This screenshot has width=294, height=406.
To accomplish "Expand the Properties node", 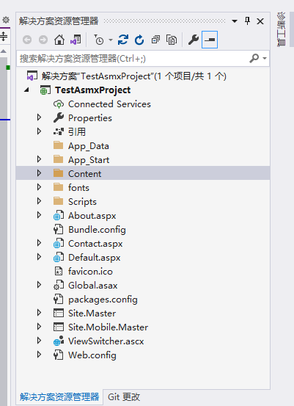I will 40,117.
